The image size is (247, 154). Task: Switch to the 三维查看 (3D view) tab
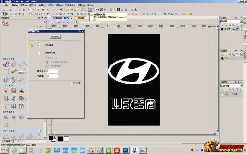80,18
